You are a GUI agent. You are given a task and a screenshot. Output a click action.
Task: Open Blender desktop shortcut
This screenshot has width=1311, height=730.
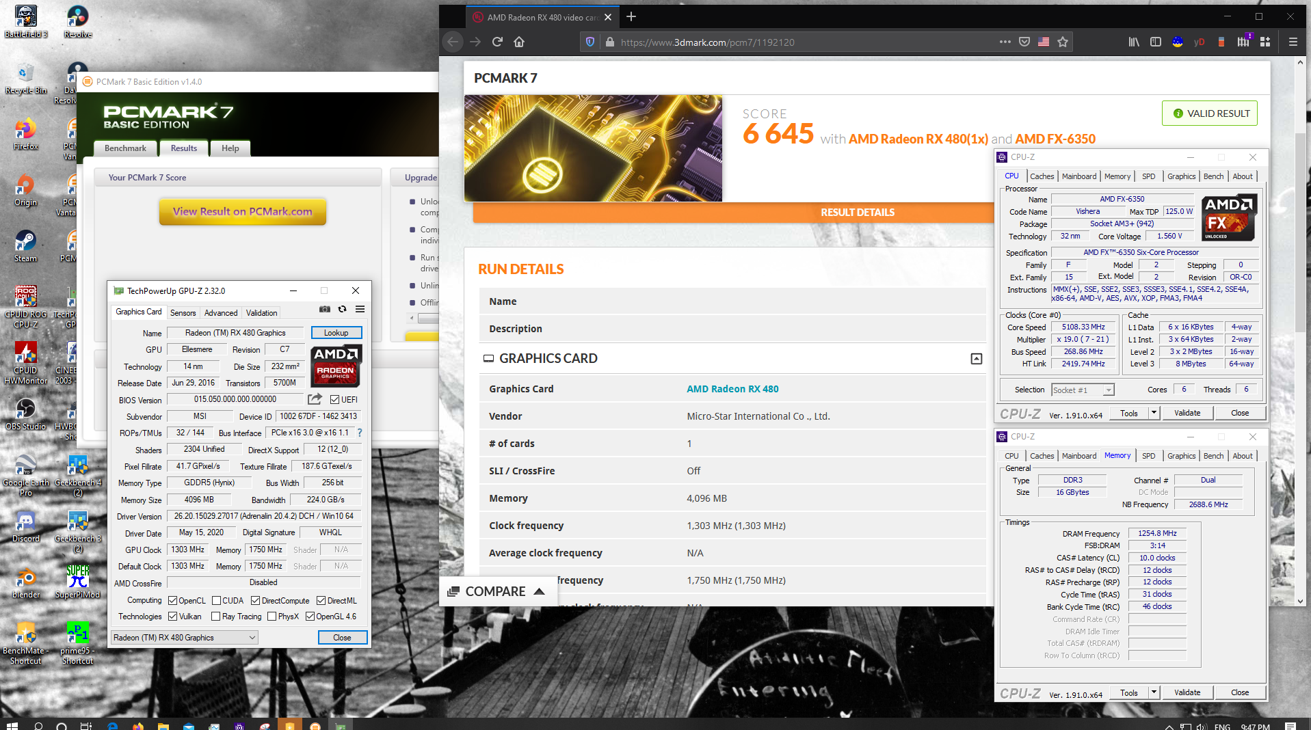tap(26, 582)
